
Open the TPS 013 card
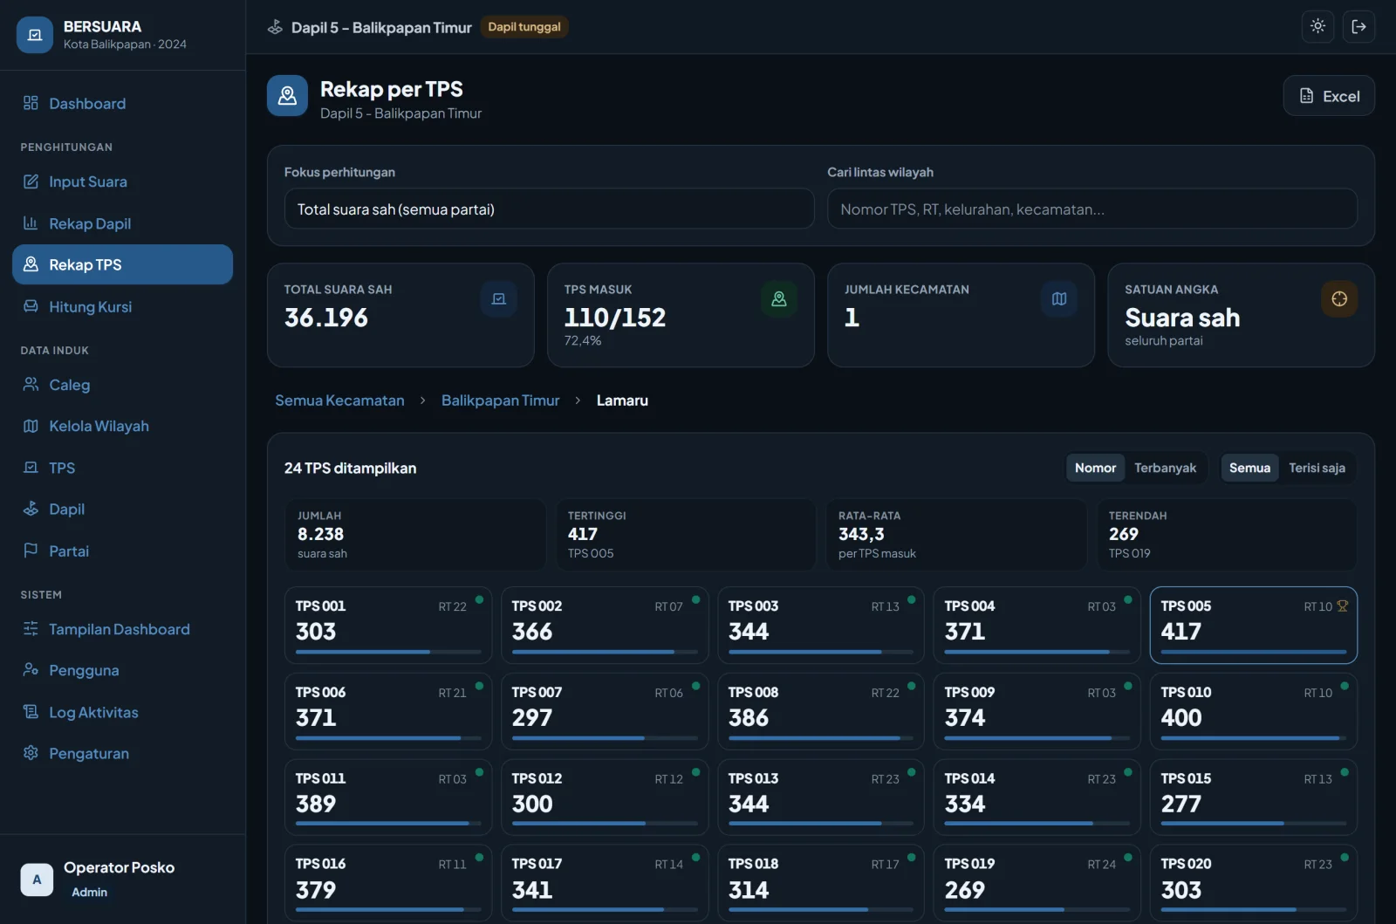pyautogui.click(x=820, y=797)
